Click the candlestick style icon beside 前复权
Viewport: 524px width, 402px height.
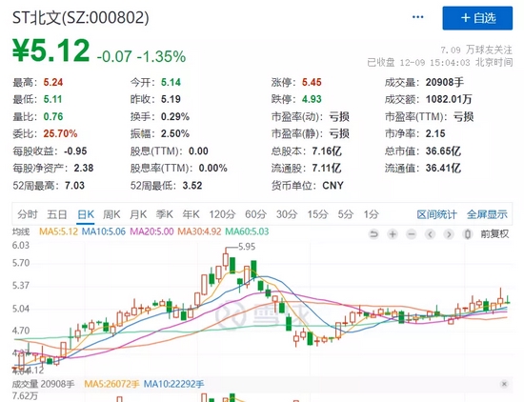[x=468, y=234]
